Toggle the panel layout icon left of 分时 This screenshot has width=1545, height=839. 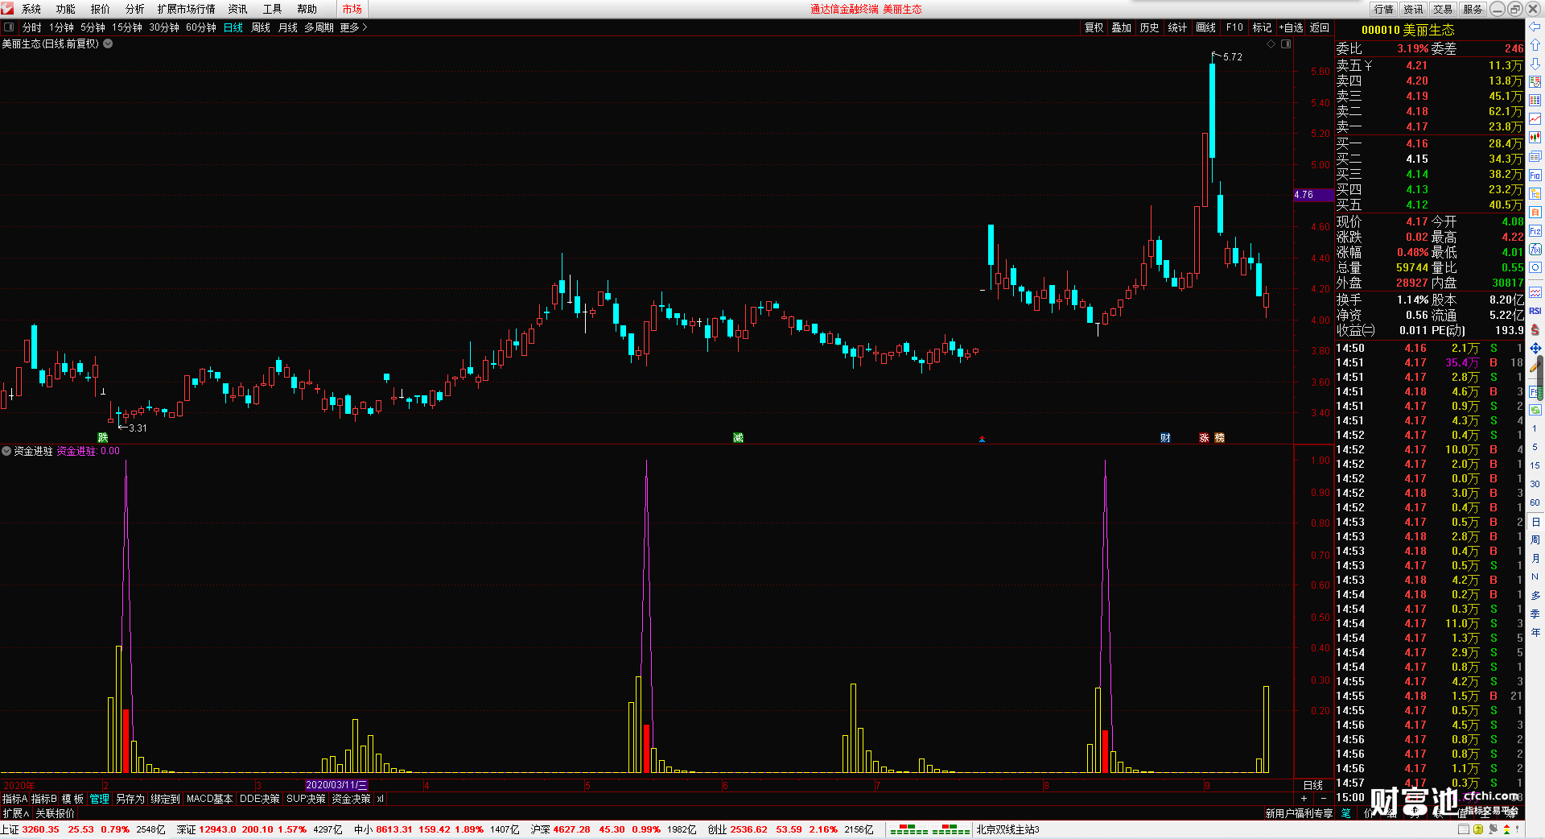9,27
